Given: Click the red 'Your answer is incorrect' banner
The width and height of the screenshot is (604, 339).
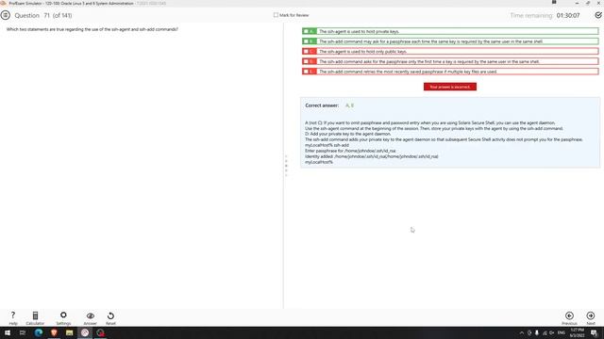Looking at the screenshot, I should (450, 87).
